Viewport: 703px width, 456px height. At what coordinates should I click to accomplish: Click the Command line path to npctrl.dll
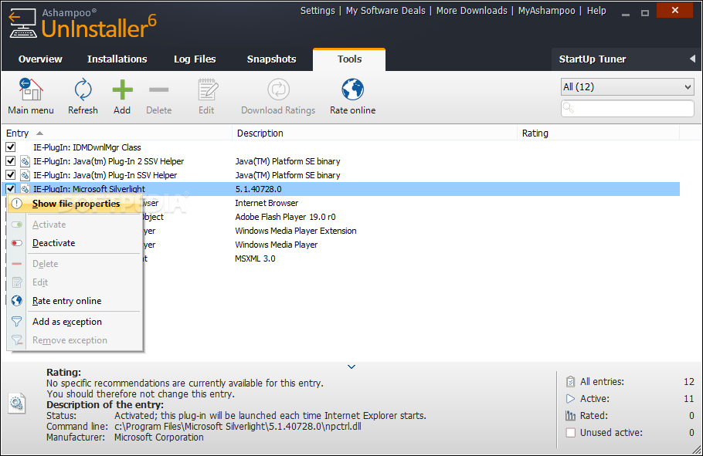pos(238,427)
